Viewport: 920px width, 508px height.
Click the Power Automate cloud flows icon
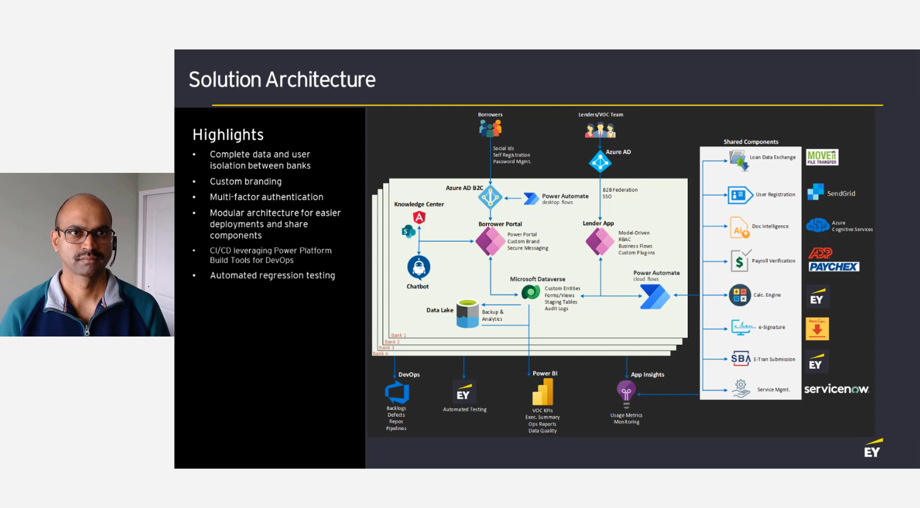coord(655,297)
